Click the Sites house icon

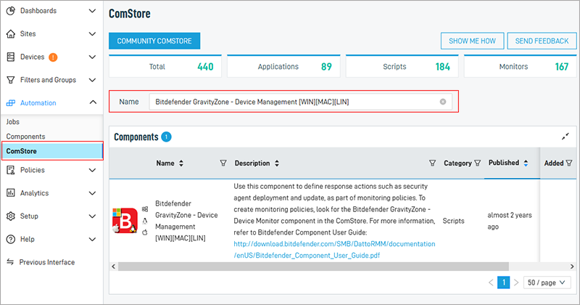pos(11,33)
